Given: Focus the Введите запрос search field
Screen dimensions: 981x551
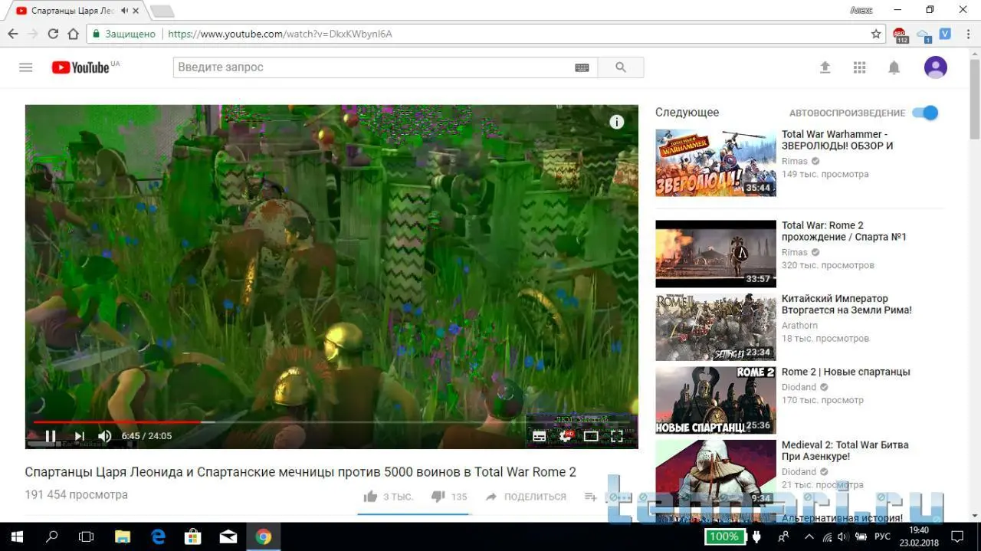Looking at the screenshot, I should coord(372,67).
